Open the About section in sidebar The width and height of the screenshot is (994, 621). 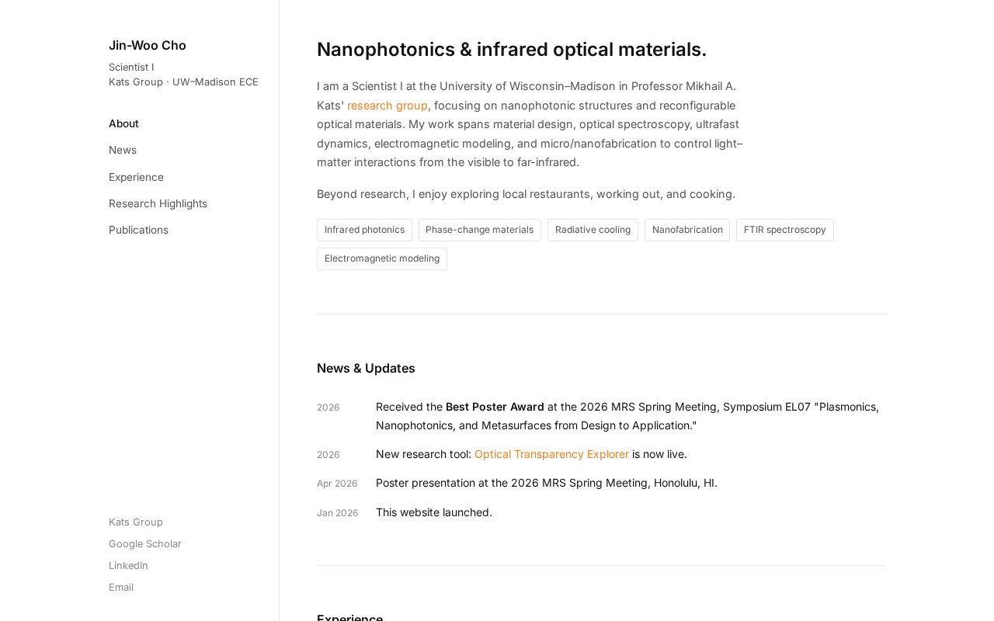tap(123, 123)
